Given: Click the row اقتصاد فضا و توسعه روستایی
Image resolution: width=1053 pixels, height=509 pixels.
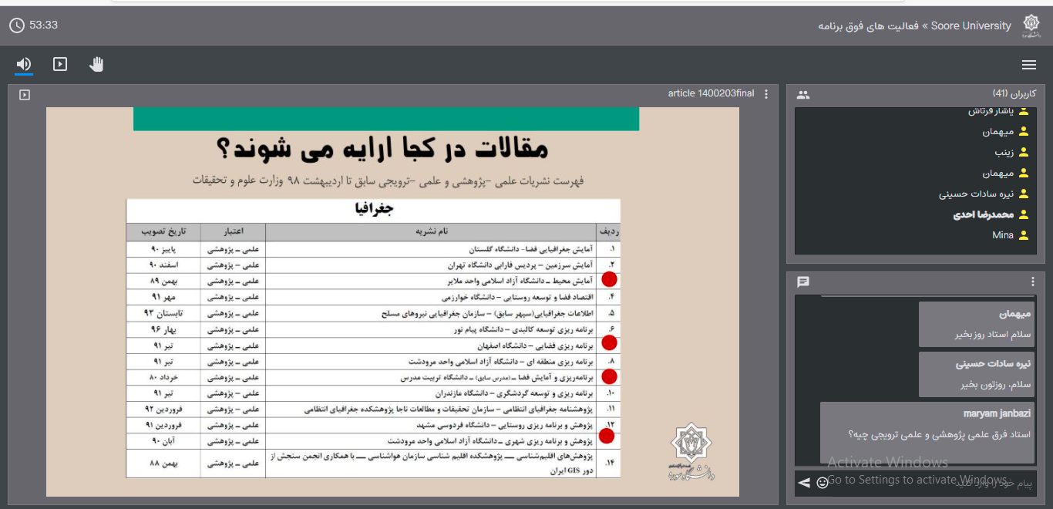Looking at the screenshot, I should (373, 297).
